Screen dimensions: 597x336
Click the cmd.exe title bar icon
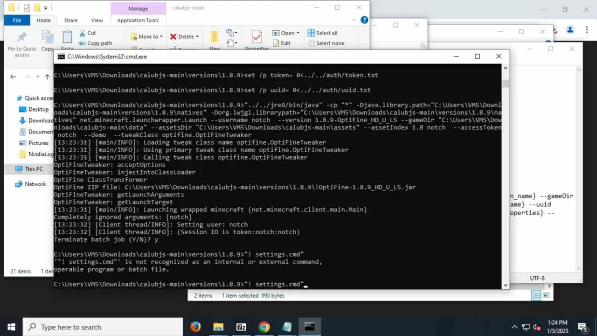coord(61,56)
